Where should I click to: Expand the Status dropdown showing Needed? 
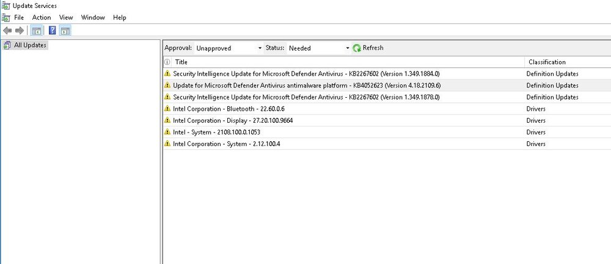click(x=319, y=48)
